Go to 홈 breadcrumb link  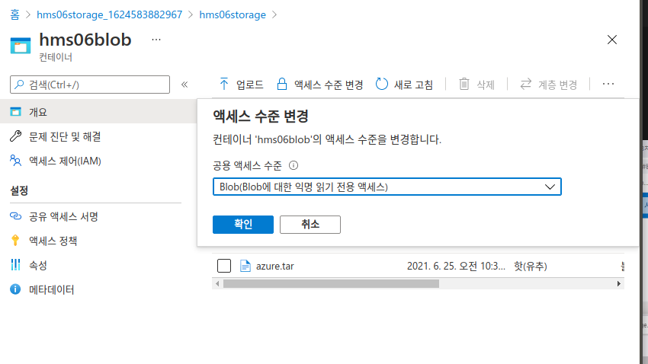(x=15, y=15)
